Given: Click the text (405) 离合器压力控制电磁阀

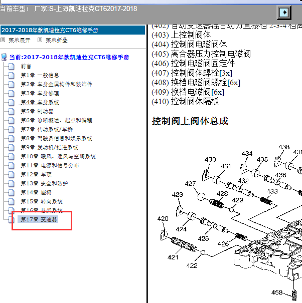Looking at the screenshot, I should coord(201,54).
